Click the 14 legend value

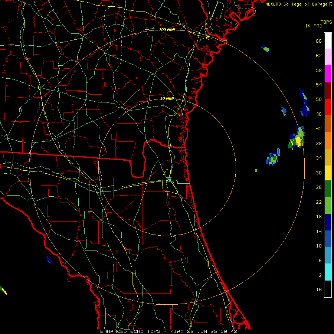(x=319, y=231)
